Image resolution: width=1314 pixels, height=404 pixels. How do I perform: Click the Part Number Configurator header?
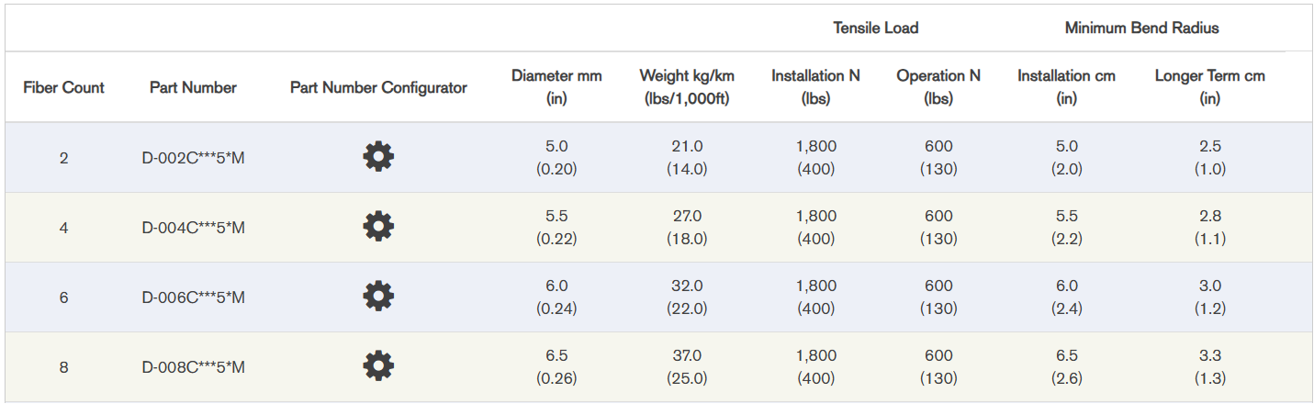(378, 87)
